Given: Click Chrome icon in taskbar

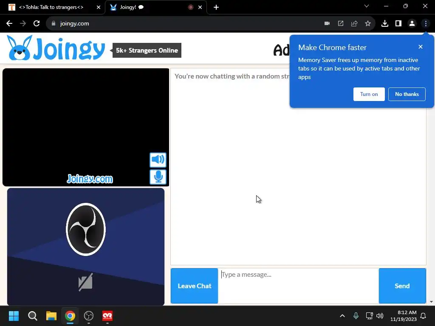Looking at the screenshot, I should [70, 316].
